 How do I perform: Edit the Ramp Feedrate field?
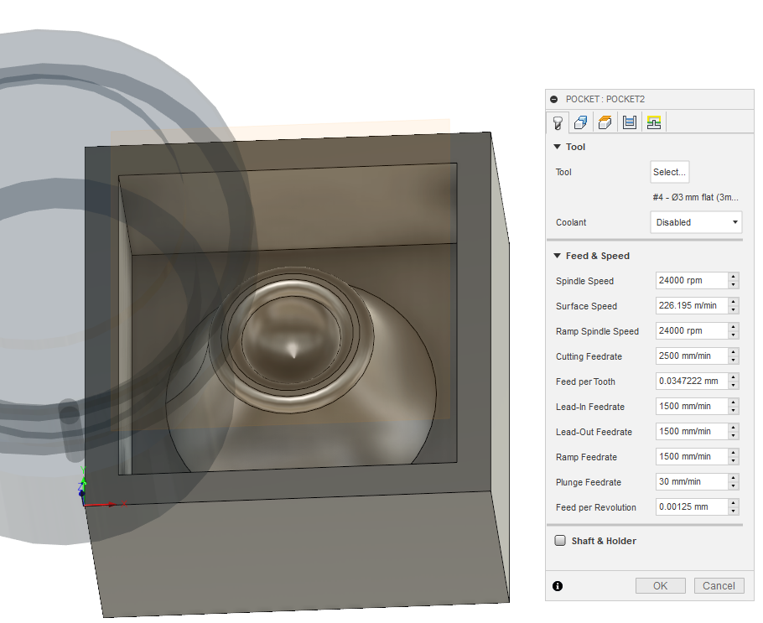[692, 456]
